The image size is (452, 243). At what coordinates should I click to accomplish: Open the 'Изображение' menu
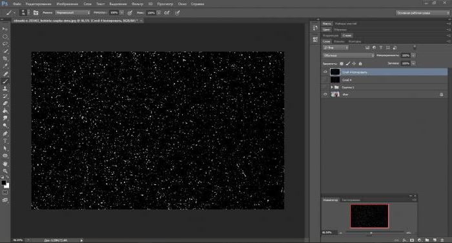tap(67, 4)
